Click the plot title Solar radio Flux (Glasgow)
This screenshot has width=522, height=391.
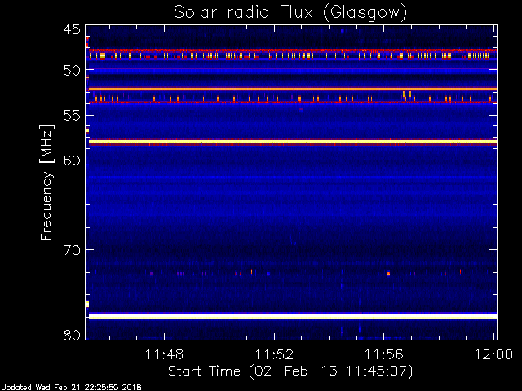[290, 13]
